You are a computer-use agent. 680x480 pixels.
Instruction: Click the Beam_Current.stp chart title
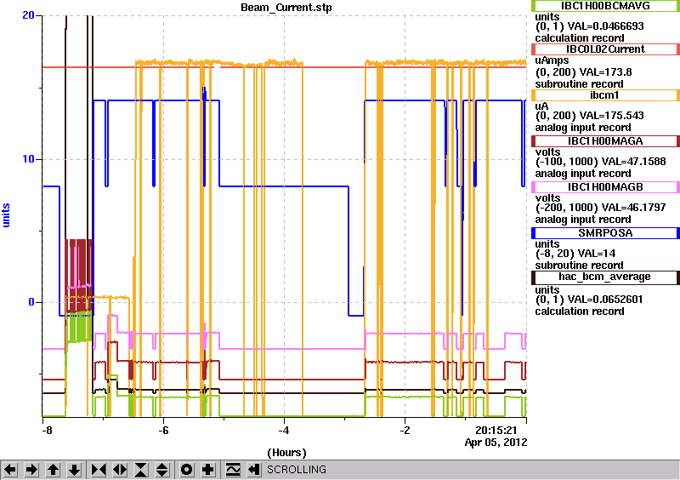(x=286, y=8)
